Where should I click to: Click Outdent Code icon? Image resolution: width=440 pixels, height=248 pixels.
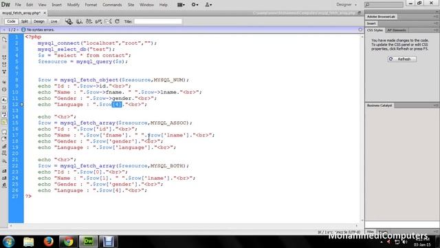[4, 178]
